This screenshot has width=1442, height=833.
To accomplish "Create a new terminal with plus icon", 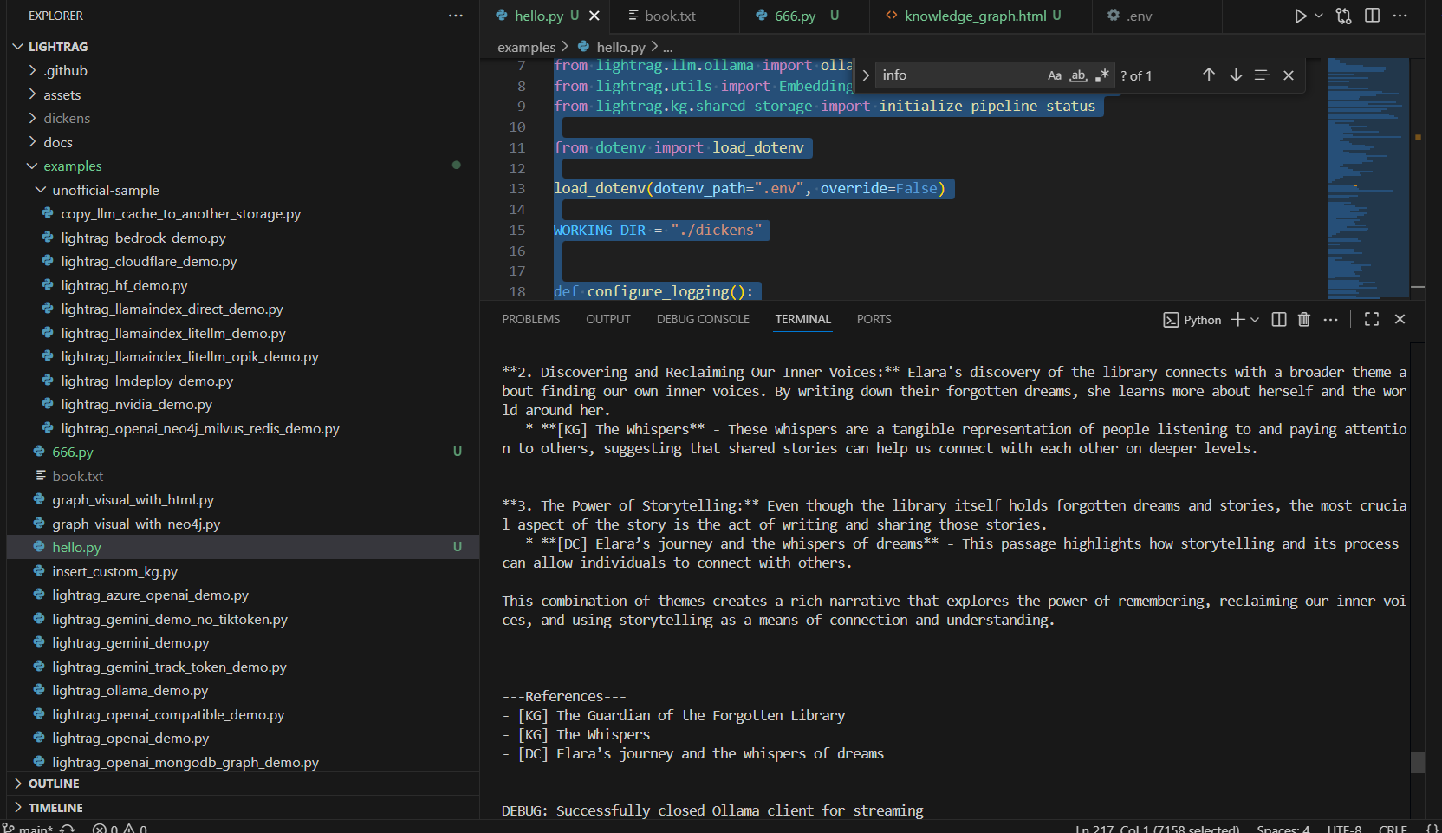I will pos(1237,320).
